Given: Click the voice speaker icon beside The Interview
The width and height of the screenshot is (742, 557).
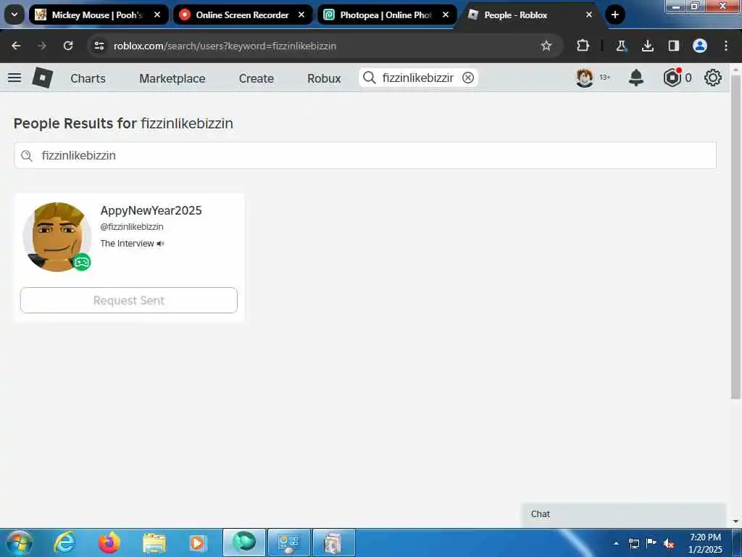Looking at the screenshot, I should tap(160, 244).
